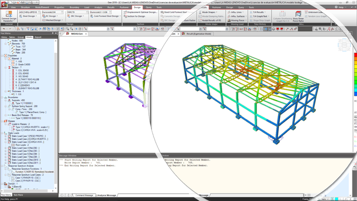Collapse the Properties tree node
The width and height of the screenshot is (357, 201).
click(2, 56)
